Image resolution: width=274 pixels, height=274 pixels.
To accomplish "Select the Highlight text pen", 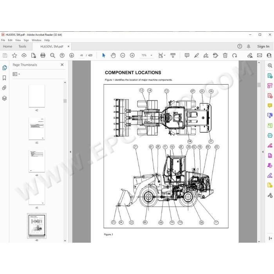I will (196, 56).
